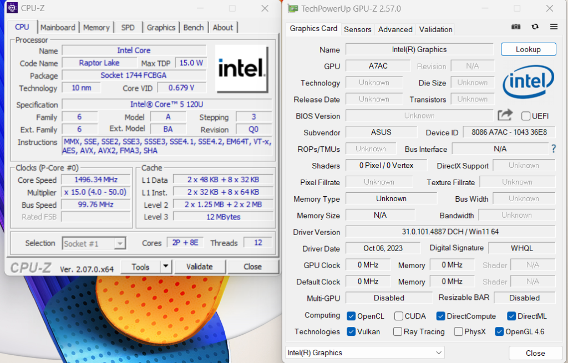Click the BIOS export share icon
Screen dimensions: 568x363
tap(505, 115)
